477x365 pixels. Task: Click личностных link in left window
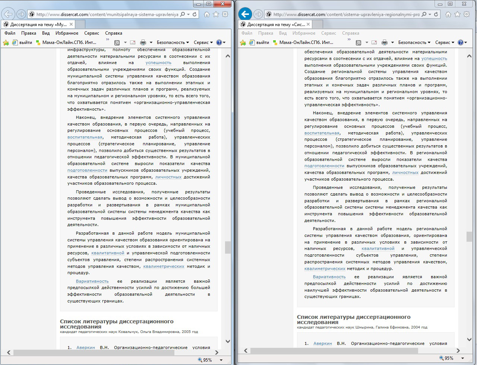(168, 177)
